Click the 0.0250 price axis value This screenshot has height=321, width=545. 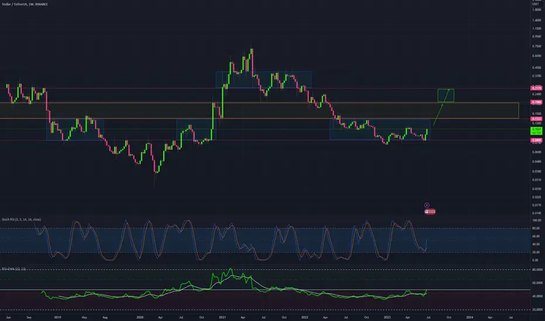(x=537, y=189)
